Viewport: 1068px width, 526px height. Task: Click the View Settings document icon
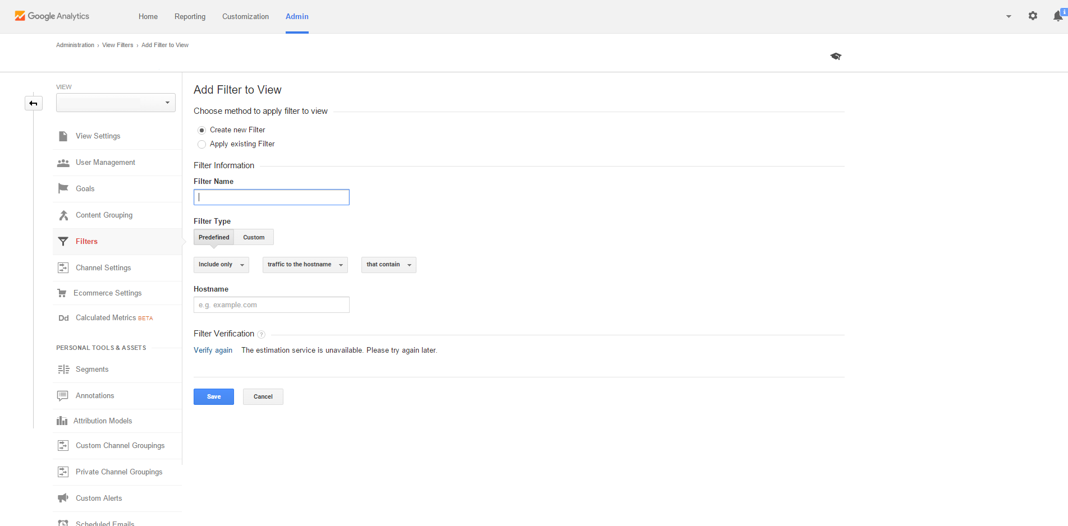[x=63, y=136]
